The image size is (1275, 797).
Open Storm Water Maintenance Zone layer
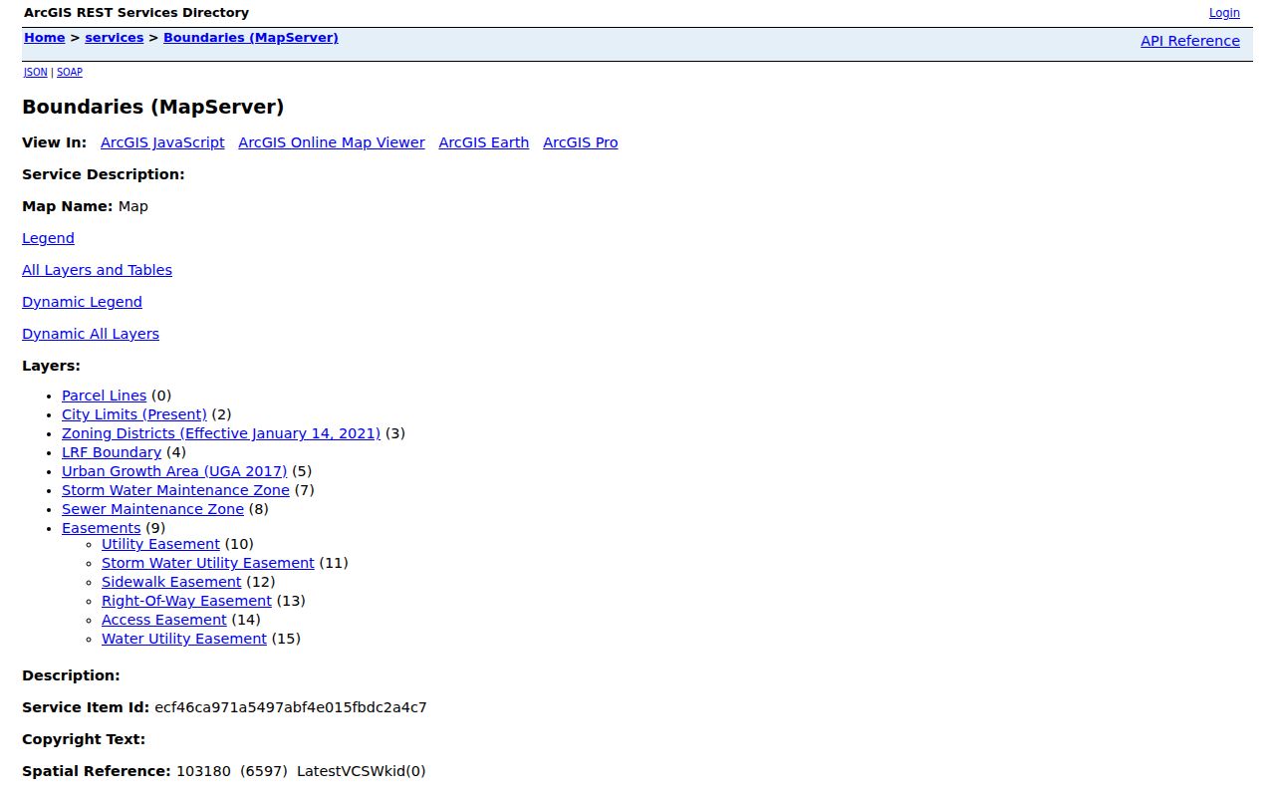coord(175,490)
